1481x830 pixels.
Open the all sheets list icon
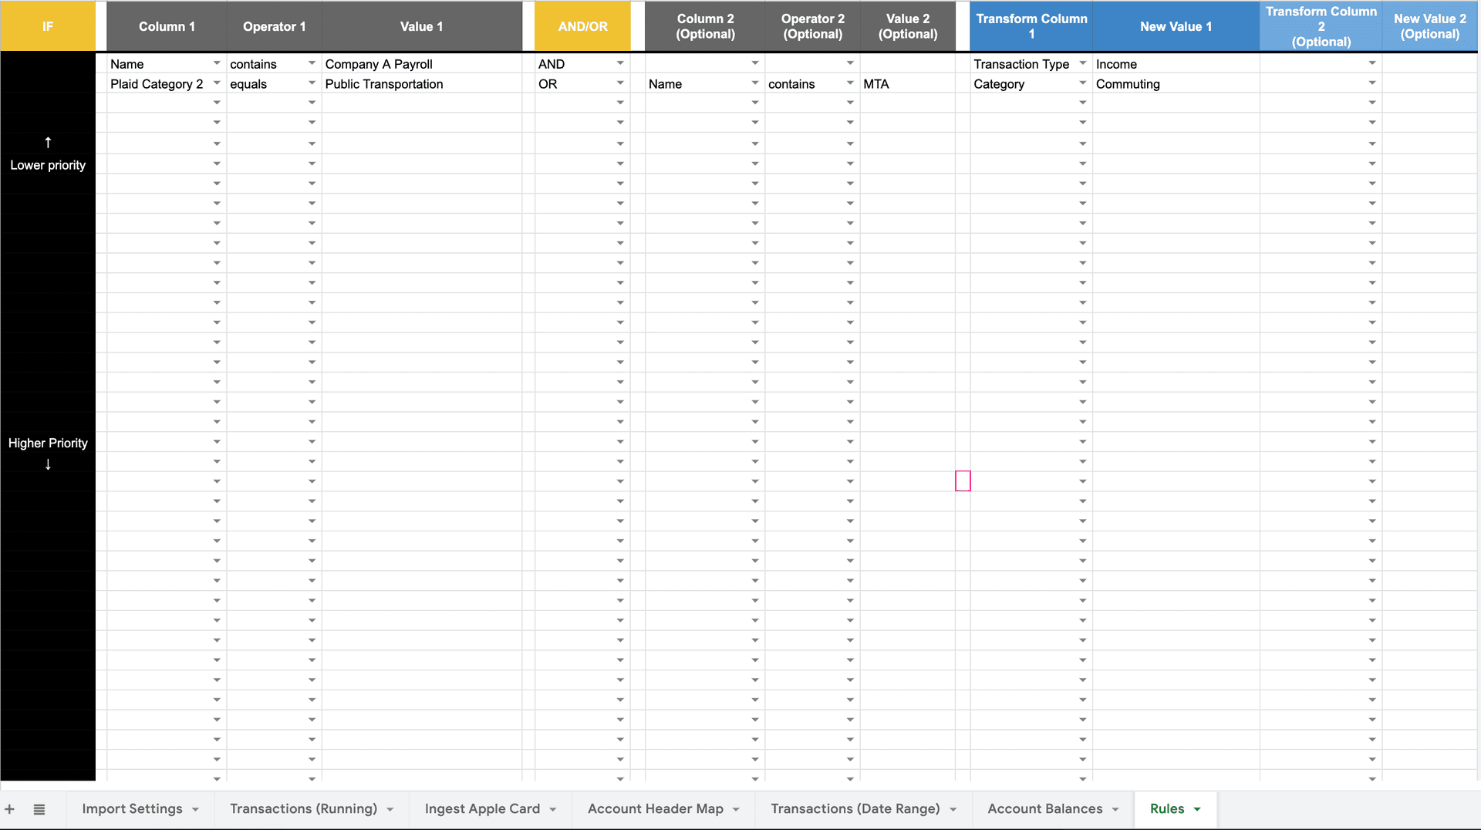39,809
